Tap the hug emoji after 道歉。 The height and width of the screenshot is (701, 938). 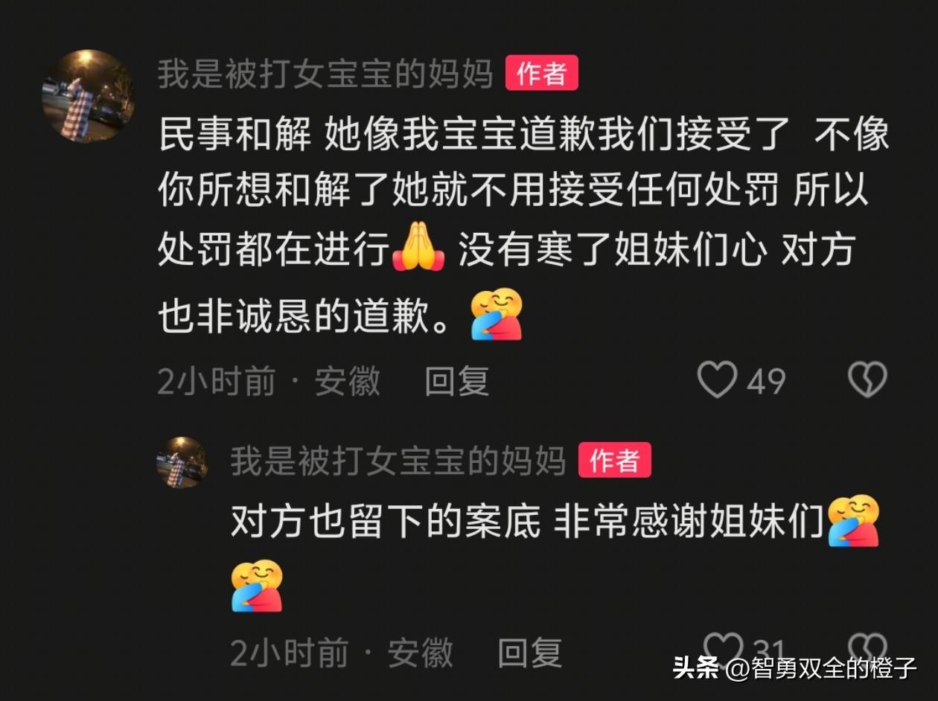pyautogui.click(x=497, y=314)
